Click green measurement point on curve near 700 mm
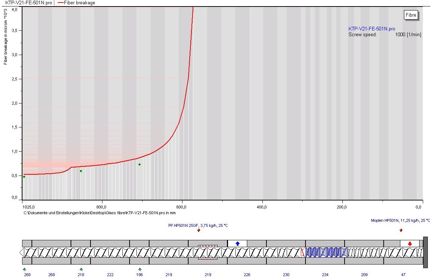Screen dimensions: 434x279 click(139, 164)
